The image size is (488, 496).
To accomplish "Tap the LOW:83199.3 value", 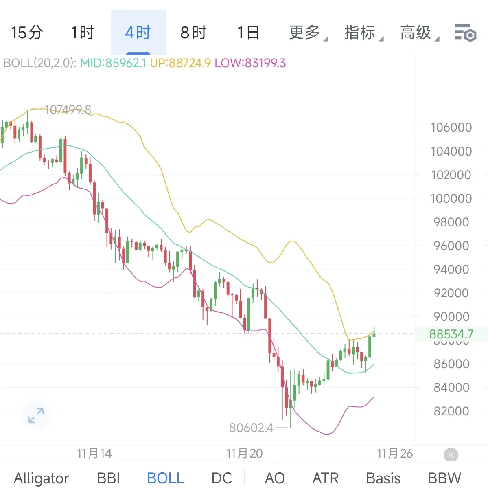I will point(250,63).
